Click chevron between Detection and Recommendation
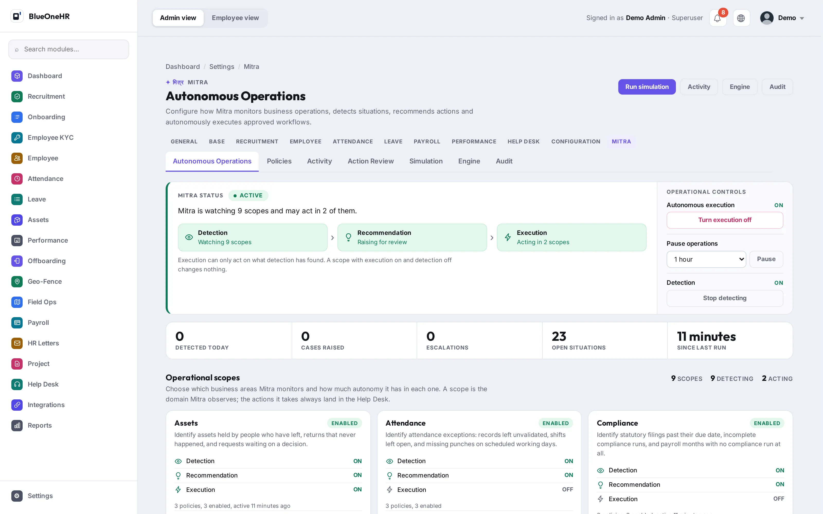This screenshot has height=514, width=823. (332, 238)
